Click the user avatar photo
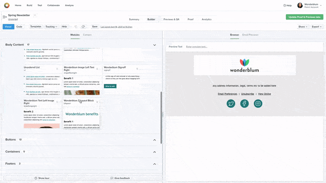Viewport: 326px width, 183px height. (x=300, y=5)
